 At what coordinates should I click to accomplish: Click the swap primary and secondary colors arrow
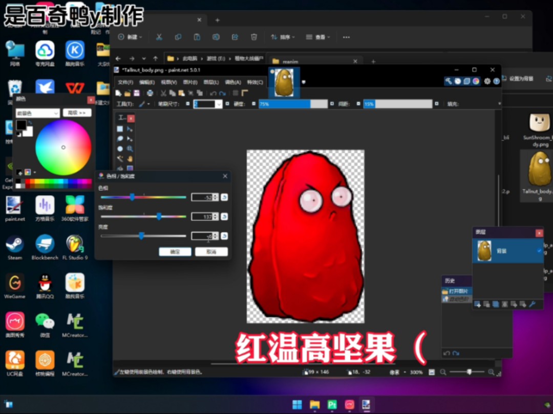pyautogui.click(x=30, y=123)
